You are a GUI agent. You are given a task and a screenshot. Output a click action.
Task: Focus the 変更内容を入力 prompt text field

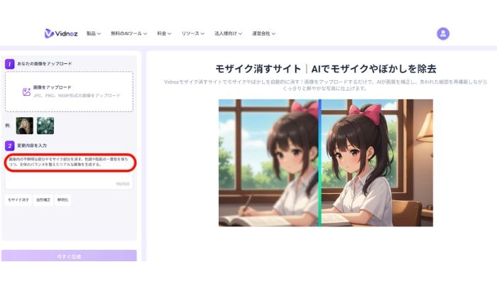point(69,172)
